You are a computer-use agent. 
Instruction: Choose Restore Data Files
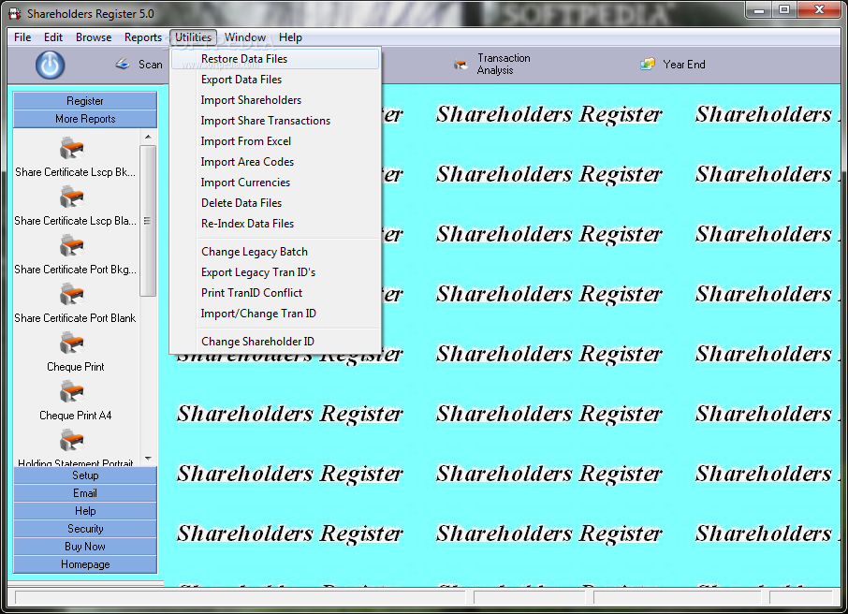pos(275,59)
